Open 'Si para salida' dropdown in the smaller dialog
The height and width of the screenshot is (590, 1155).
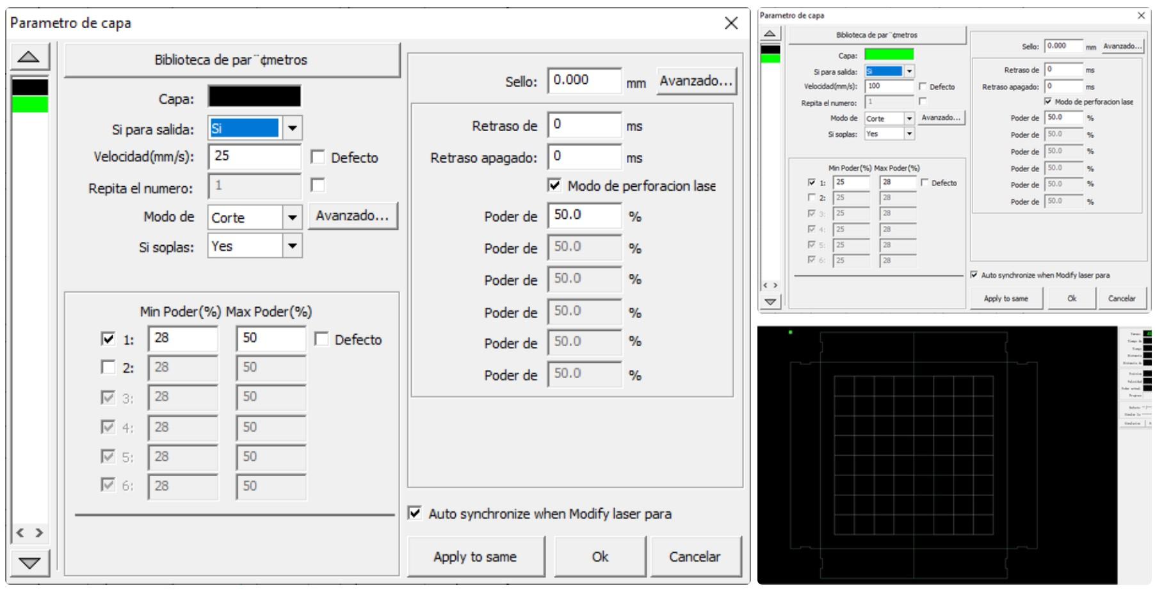[x=909, y=71]
